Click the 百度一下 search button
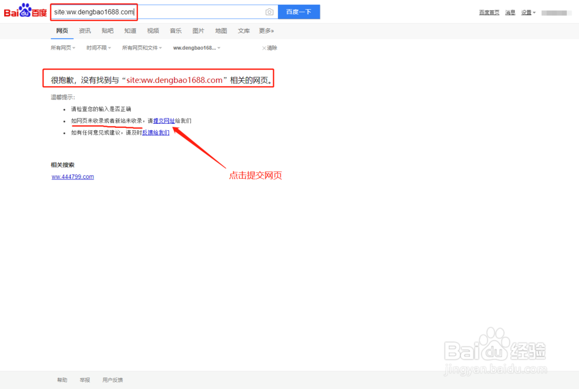This screenshot has height=389, width=579. [x=299, y=12]
